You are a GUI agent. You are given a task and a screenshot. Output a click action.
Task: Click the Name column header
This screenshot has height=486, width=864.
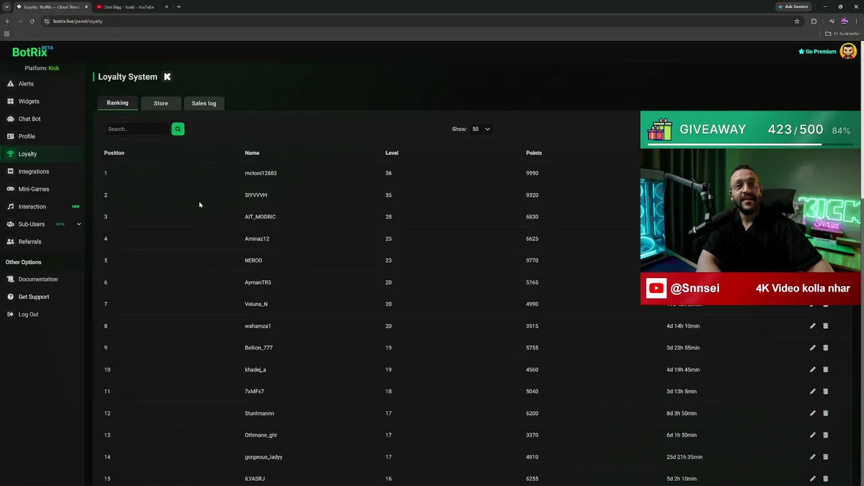[252, 153]
